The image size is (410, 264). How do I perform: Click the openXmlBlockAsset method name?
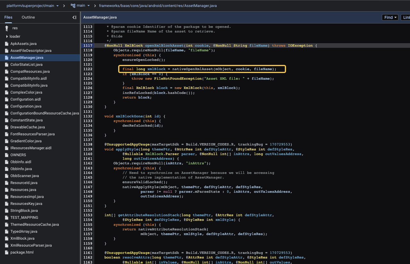(164, 45)
